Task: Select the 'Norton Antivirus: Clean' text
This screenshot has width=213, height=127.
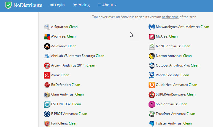Action: click(174, 56)
